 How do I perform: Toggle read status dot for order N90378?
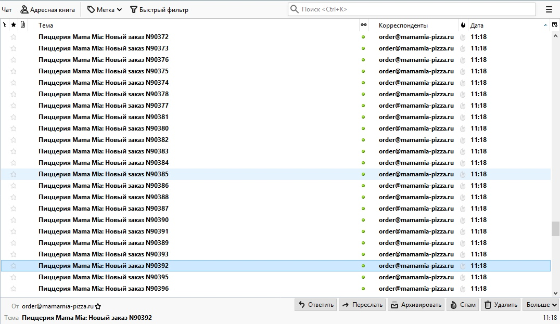363,94
